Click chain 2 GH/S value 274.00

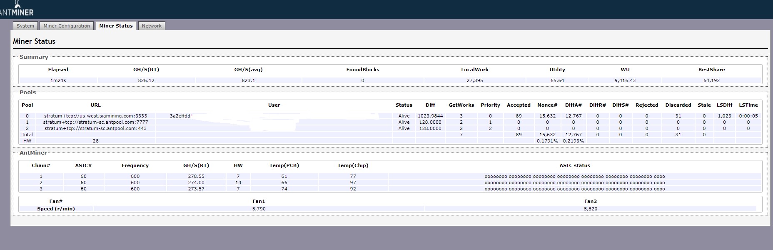tap(196, 182)
